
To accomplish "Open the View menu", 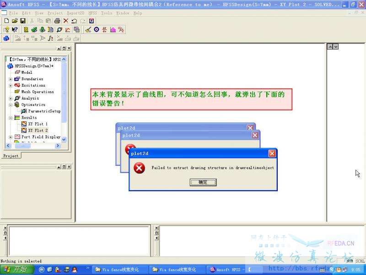I will (39, 13).
